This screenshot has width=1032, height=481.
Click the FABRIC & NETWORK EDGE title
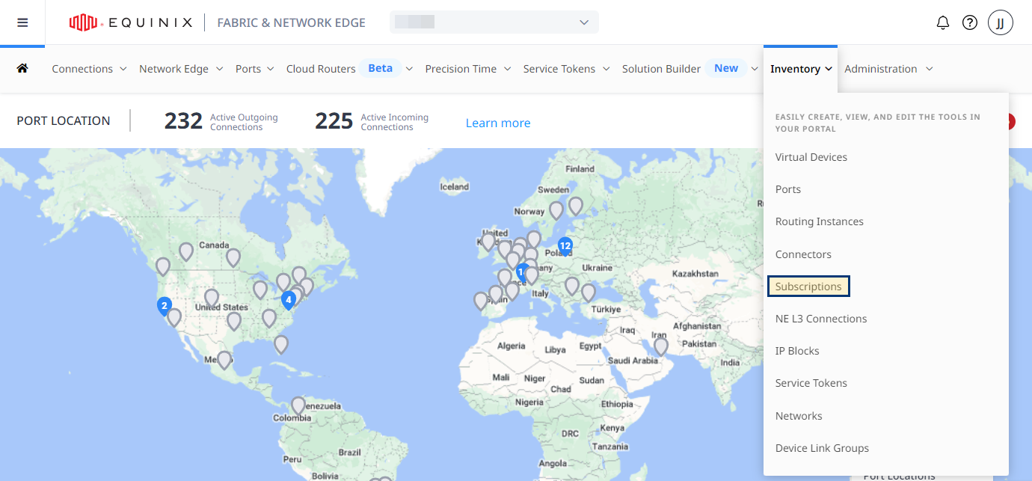(292, 22)
